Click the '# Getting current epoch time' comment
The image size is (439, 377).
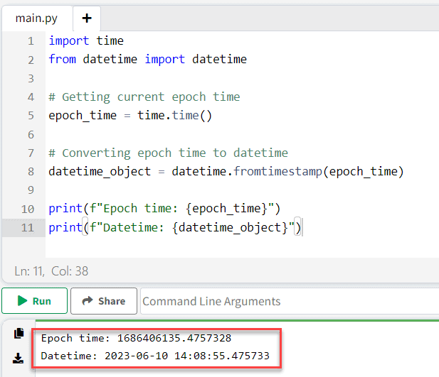coord(144,97)
